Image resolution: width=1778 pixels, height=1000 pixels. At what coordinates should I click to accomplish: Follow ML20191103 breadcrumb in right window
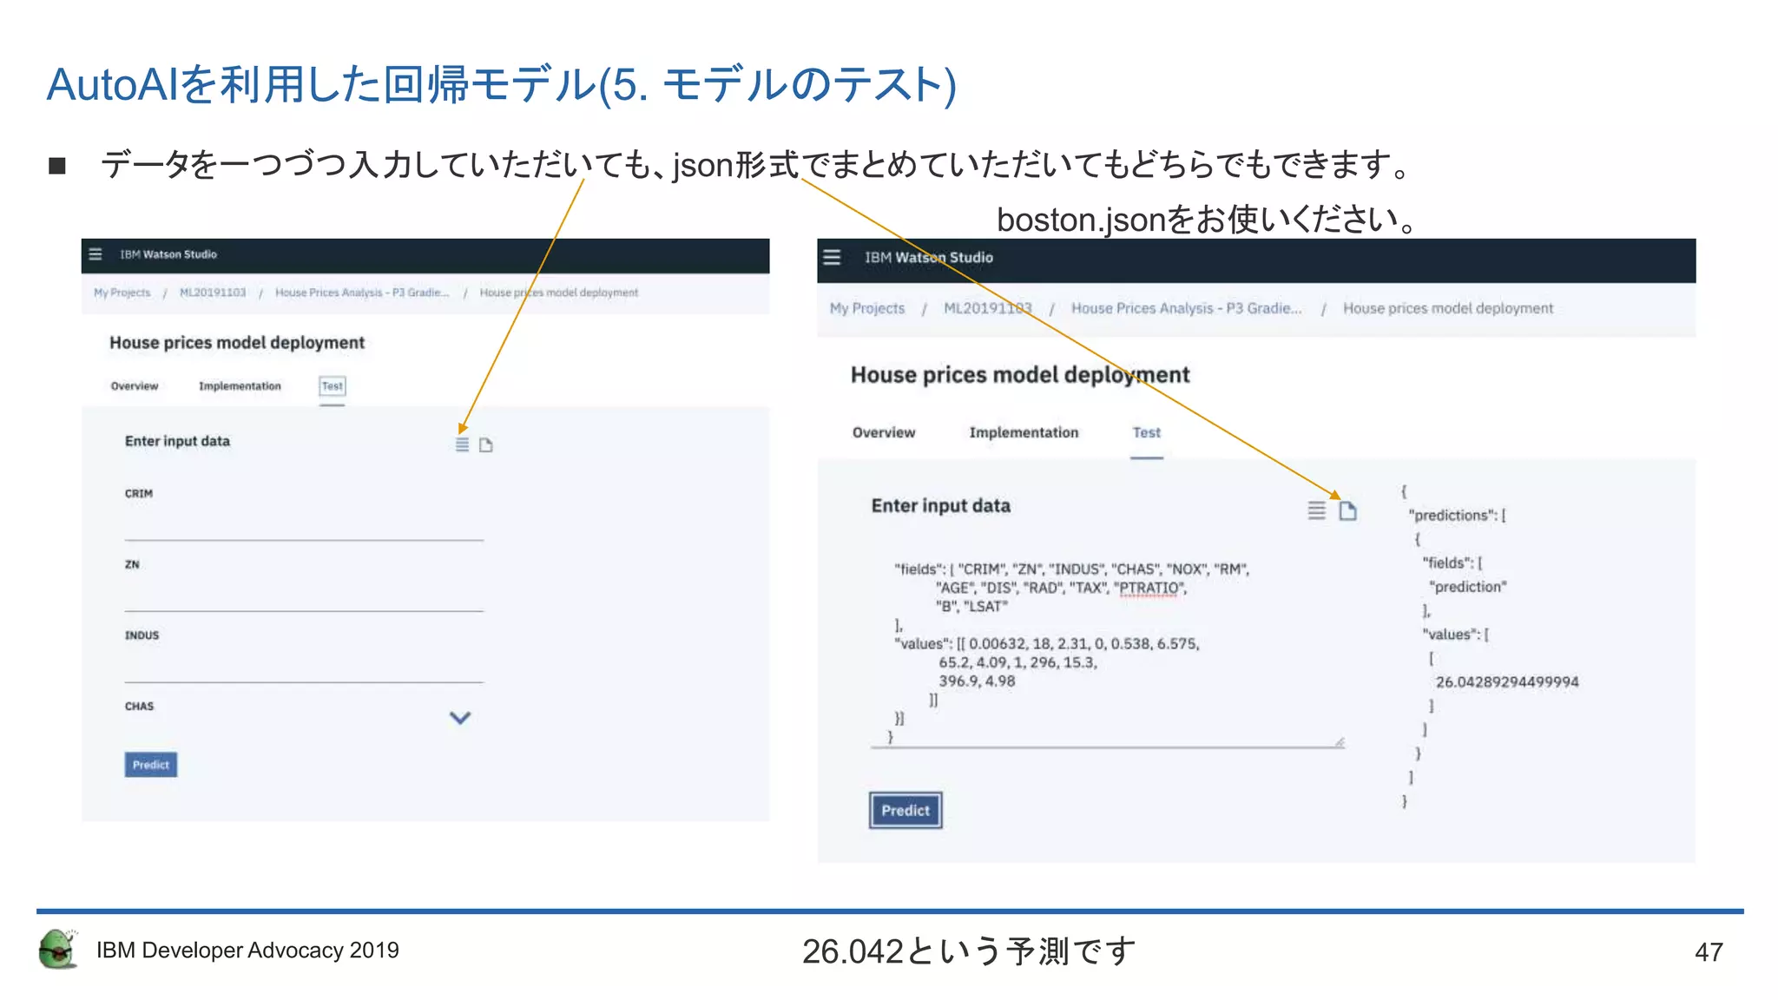click(988, 308)
